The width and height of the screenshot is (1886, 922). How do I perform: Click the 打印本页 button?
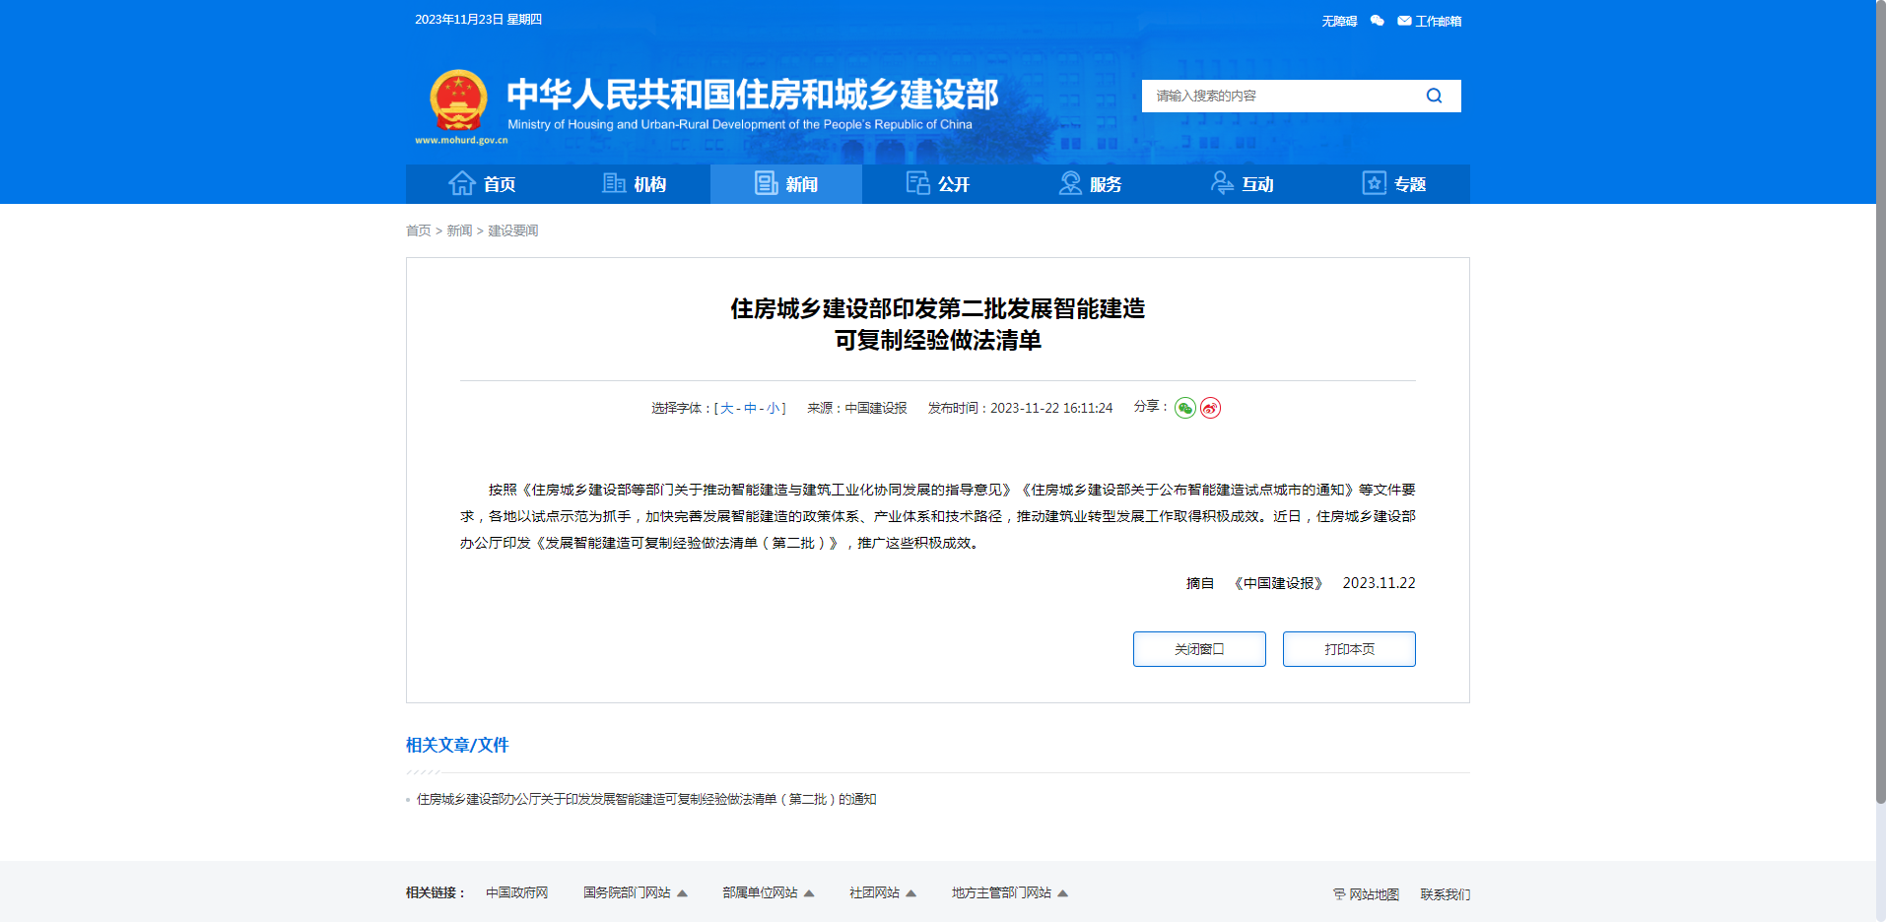[x=1349, y=649]
